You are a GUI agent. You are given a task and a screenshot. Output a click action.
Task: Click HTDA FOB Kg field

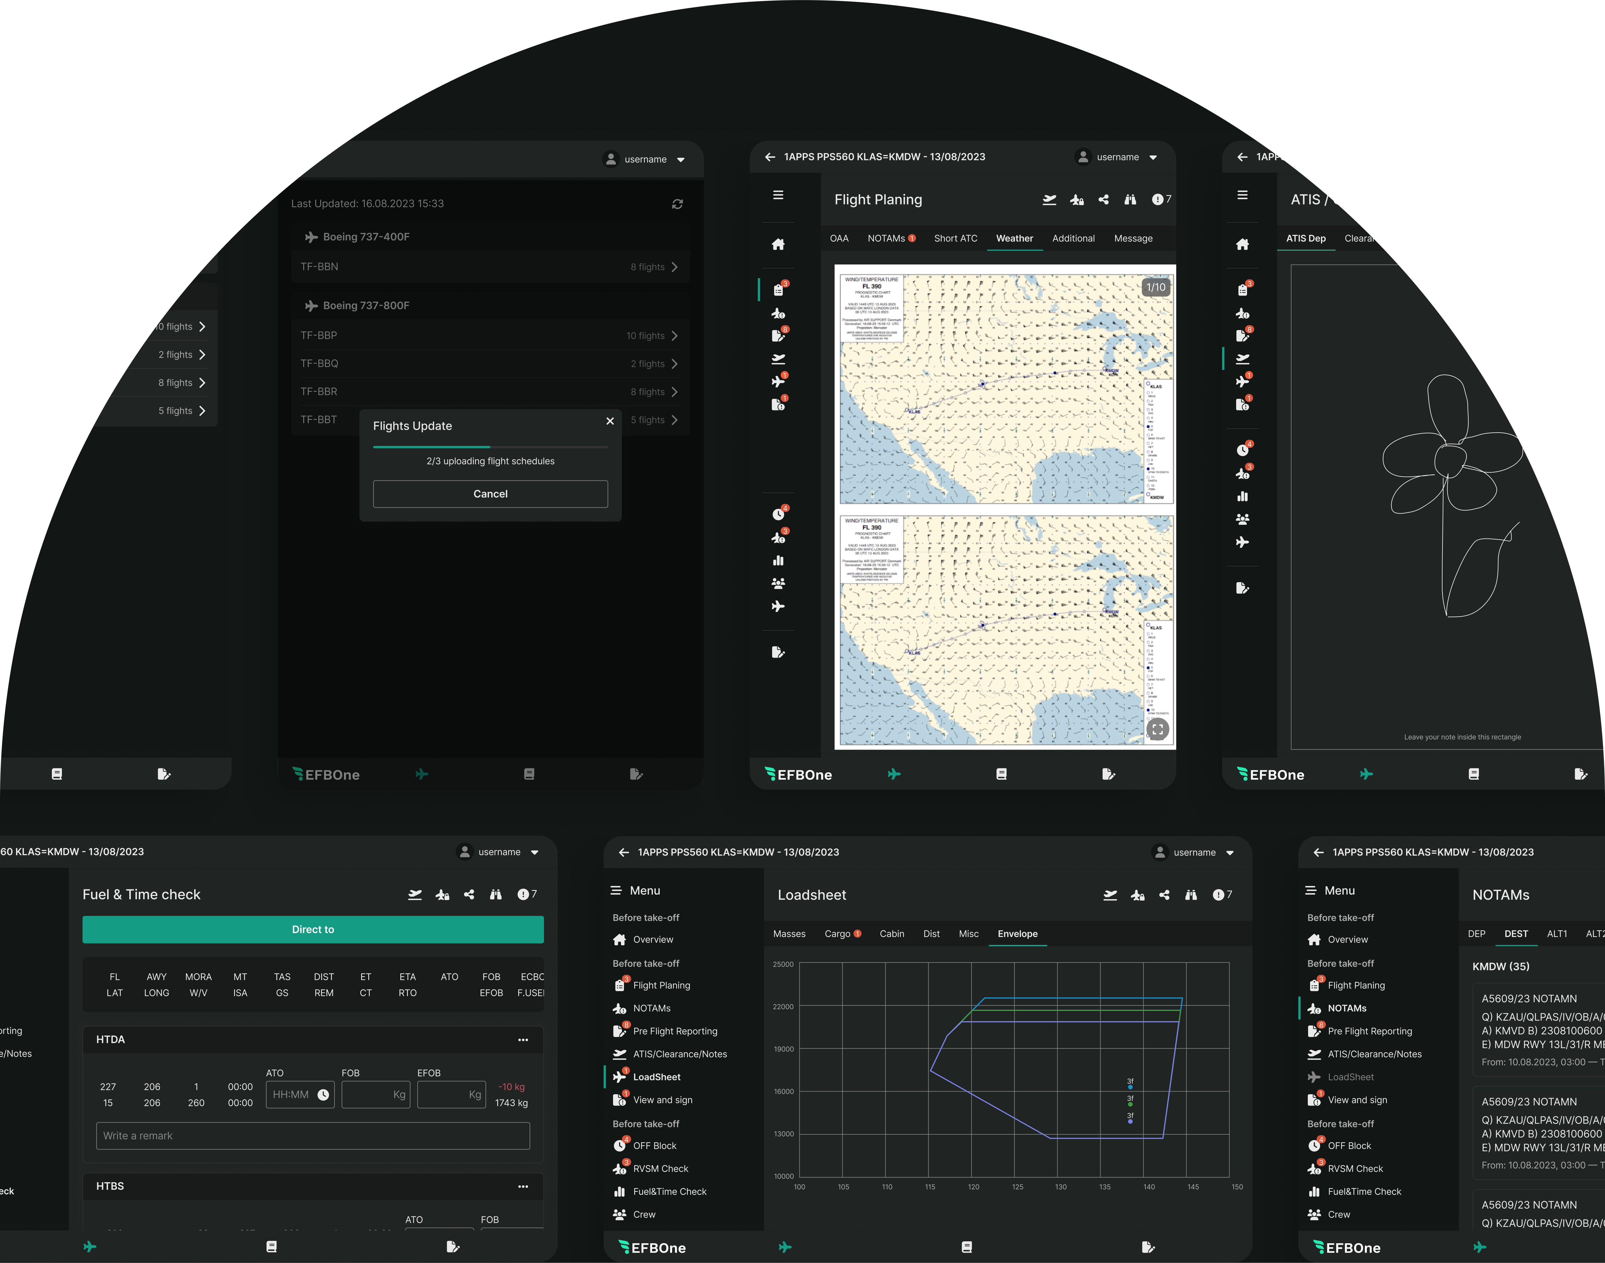tap(376, 1094)
